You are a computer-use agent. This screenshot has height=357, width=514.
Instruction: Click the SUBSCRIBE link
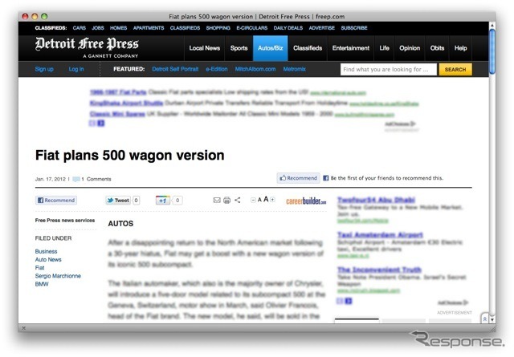(354, 28)
